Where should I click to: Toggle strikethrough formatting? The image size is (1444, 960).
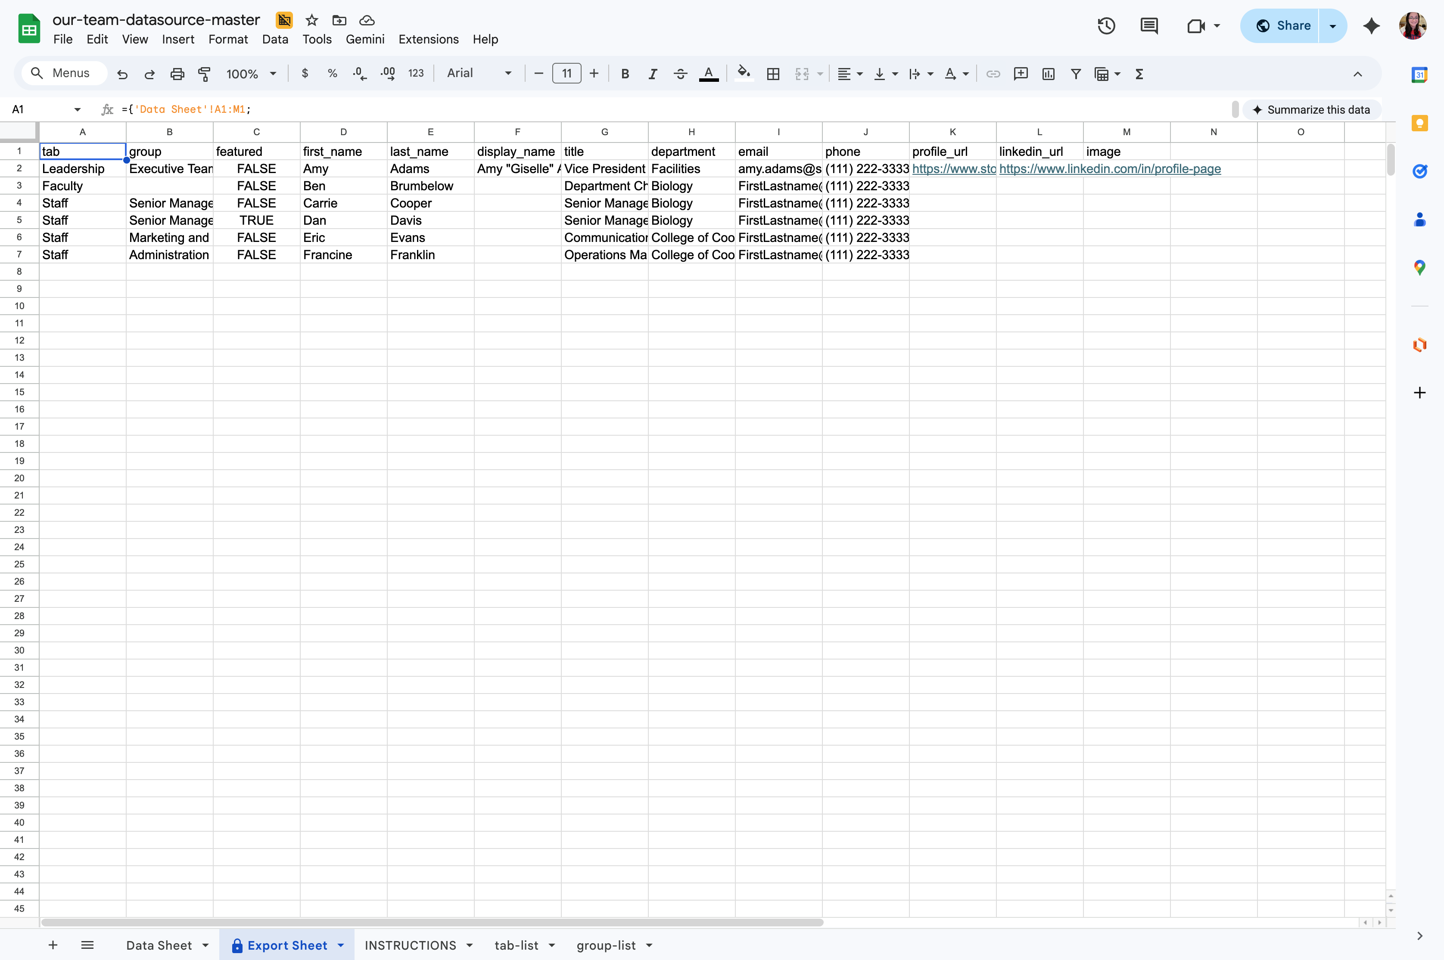(x=680, y=74)
